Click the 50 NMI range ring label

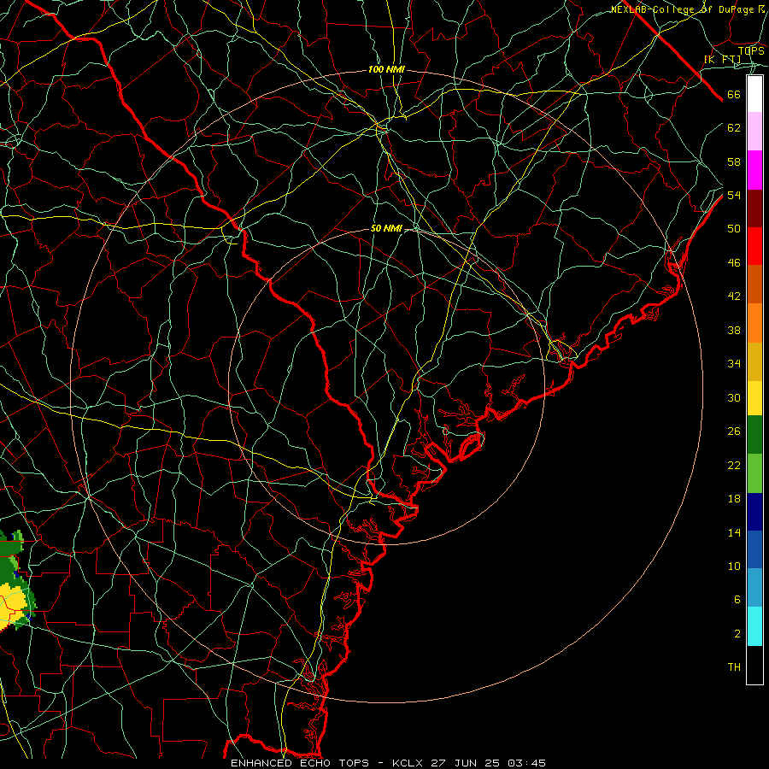pos(386,228)
